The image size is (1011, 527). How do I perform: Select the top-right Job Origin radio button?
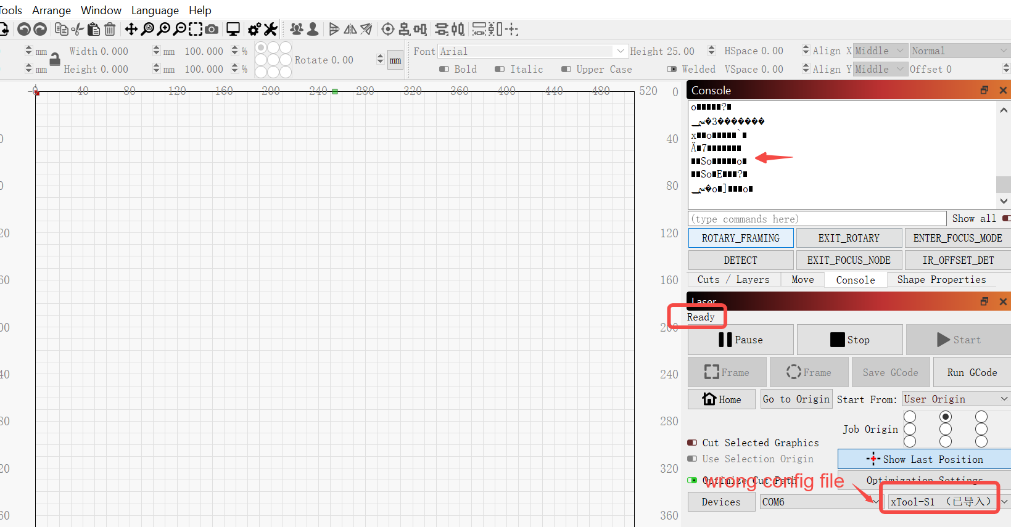click(x=981, y=417)
